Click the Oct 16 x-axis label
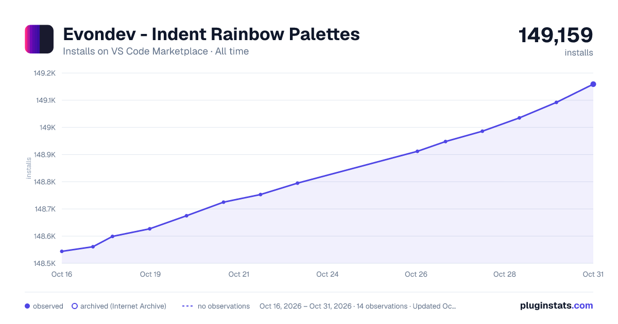This screenshot has width=618, height=324. 62,274
